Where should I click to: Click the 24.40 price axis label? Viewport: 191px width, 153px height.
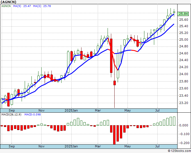point(184,60)
